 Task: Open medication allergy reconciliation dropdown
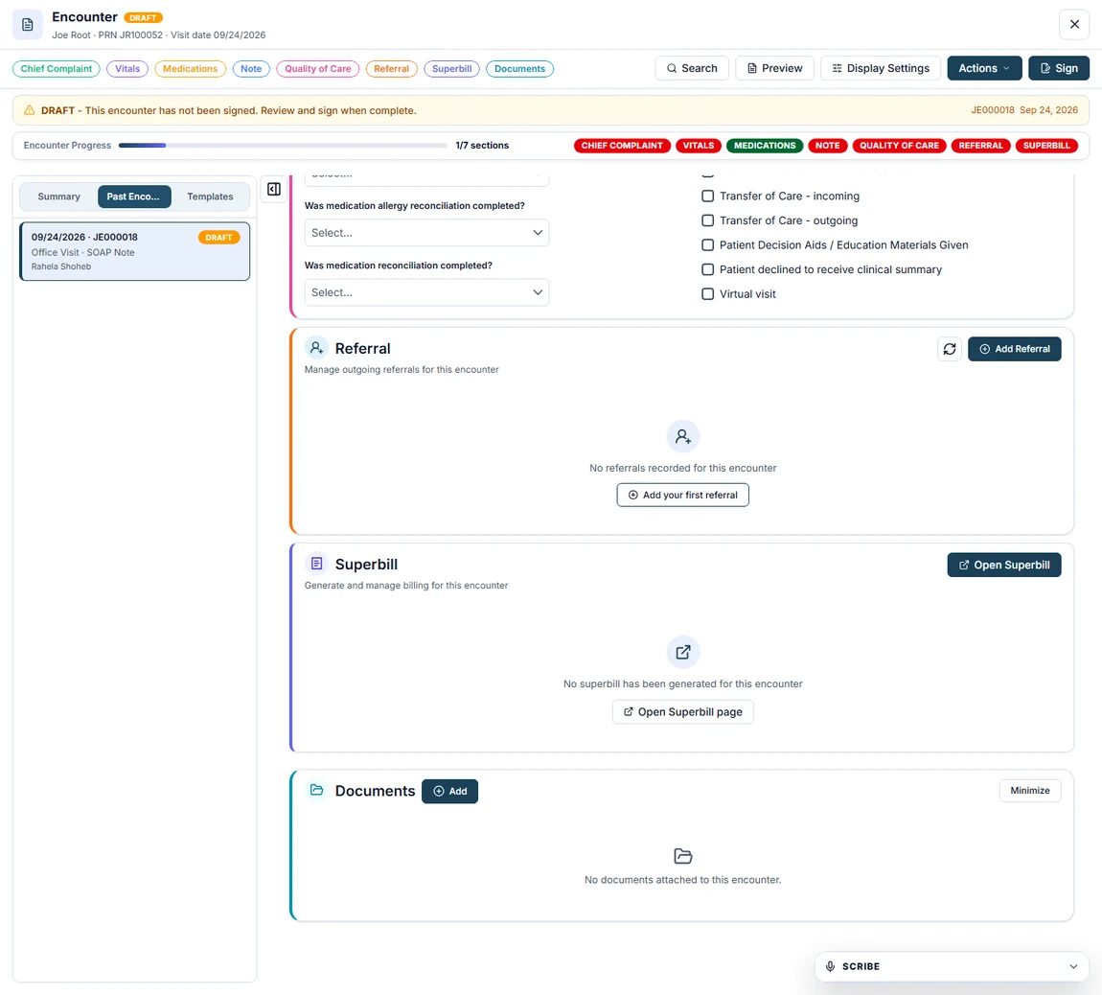tap(426, 233)
